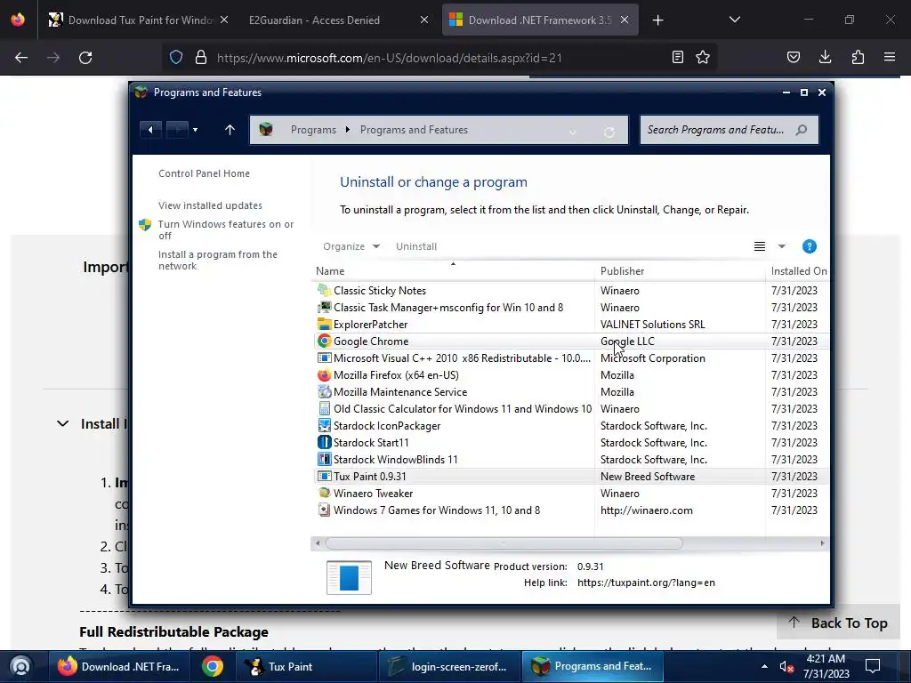
Task: Click the muted volume tray icon
Action: pos(786,667)
